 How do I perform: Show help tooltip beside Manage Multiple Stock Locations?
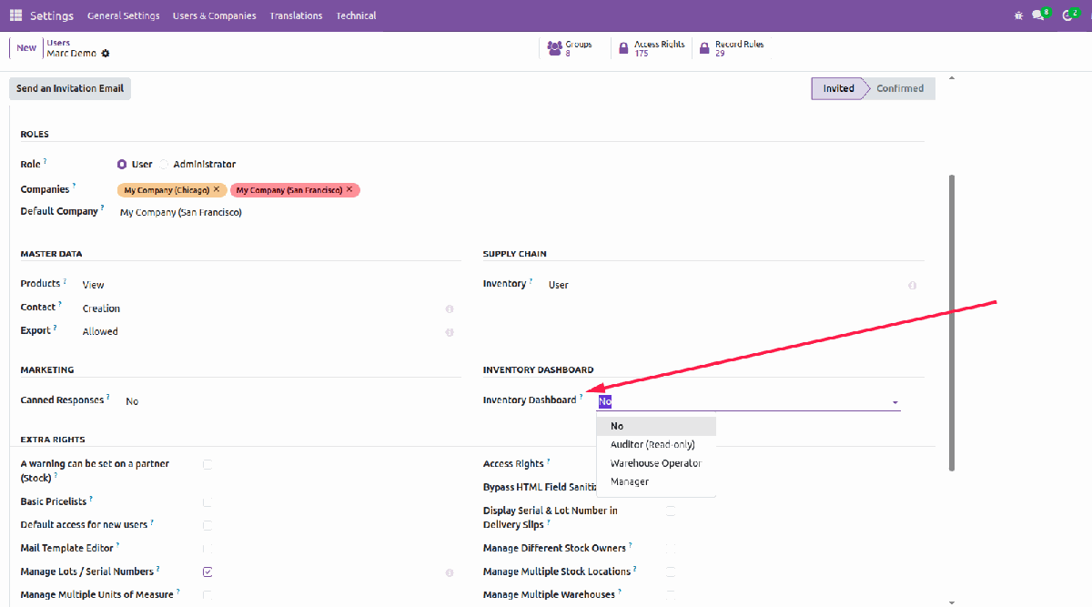635,568
